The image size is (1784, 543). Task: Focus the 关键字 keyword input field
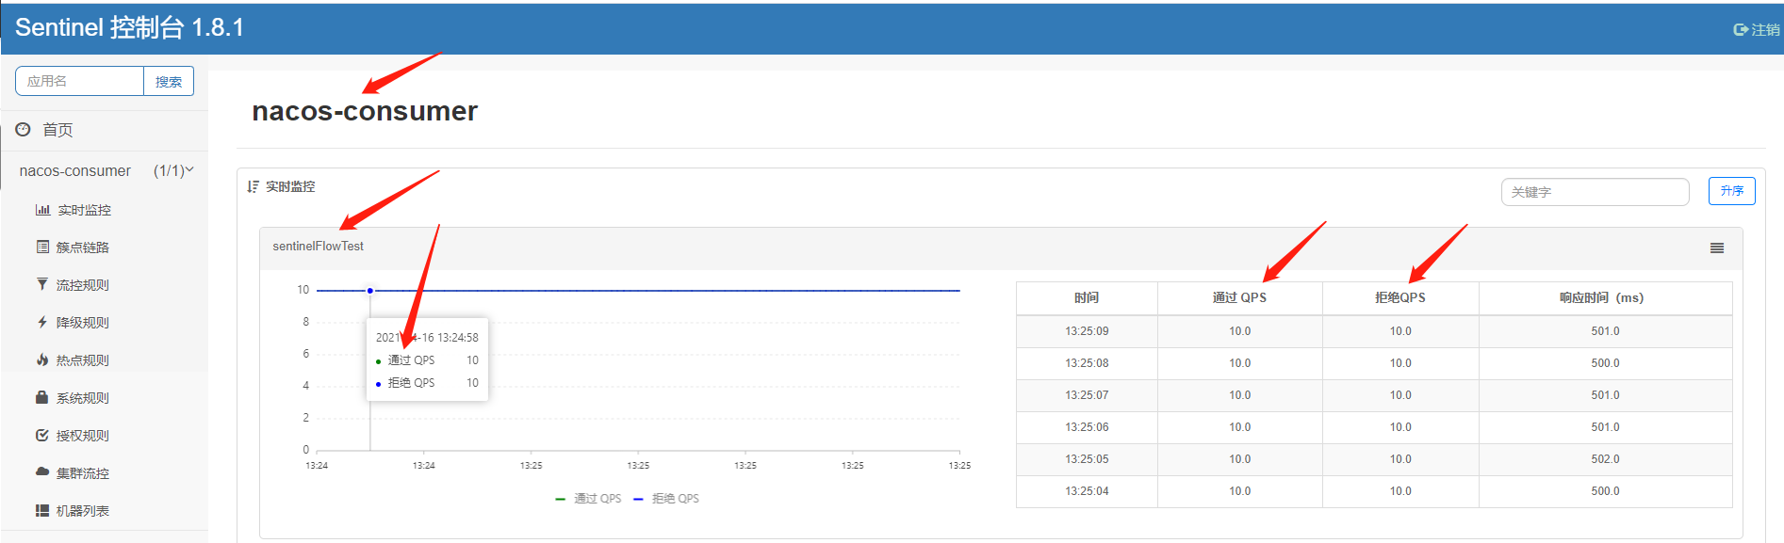pyautogui.click(x=1595, y=192)
